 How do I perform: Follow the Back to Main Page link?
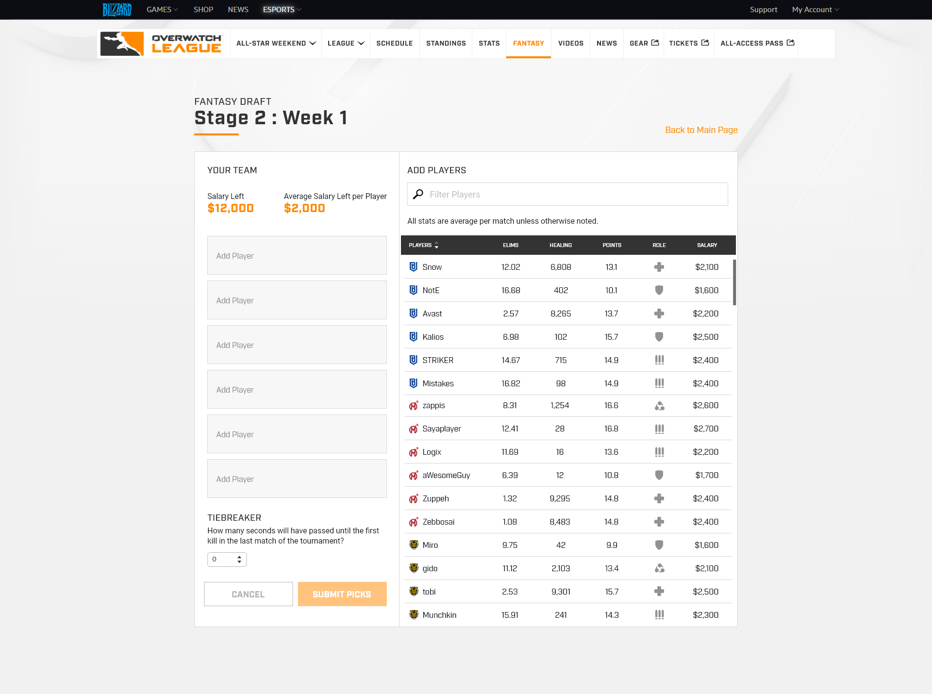tap(700, 130)
